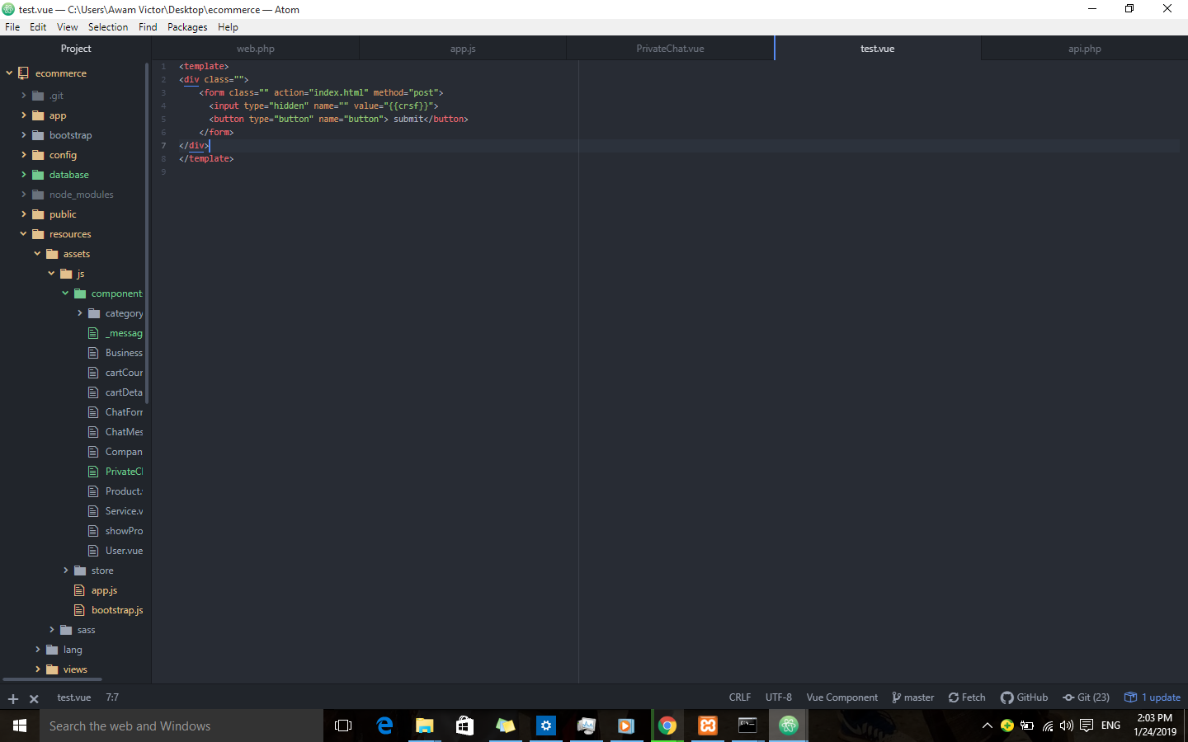Open the Selection menu
The height and width of the screenshot is (742, 1188).
[108, 27]
